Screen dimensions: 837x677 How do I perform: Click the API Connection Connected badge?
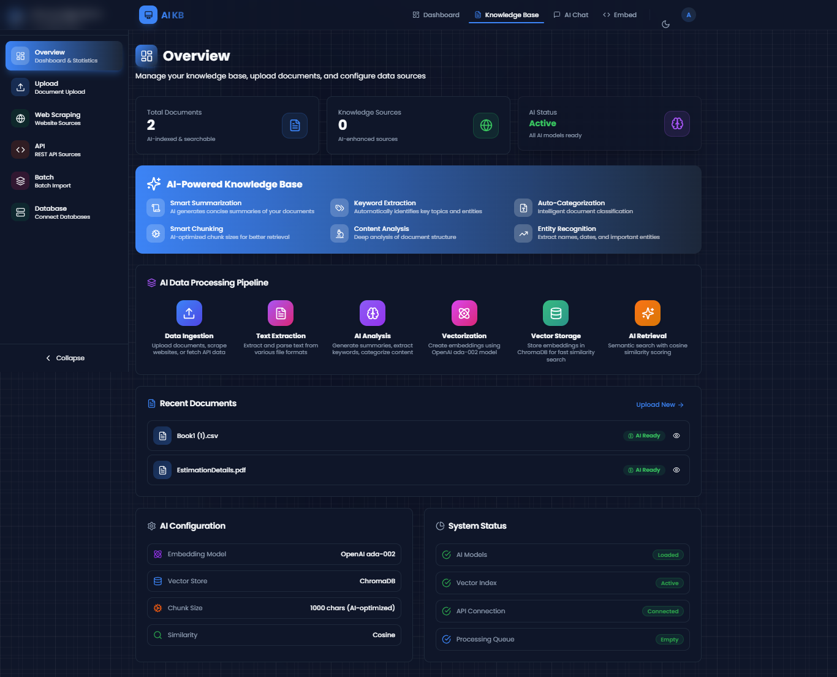point(663,611)
